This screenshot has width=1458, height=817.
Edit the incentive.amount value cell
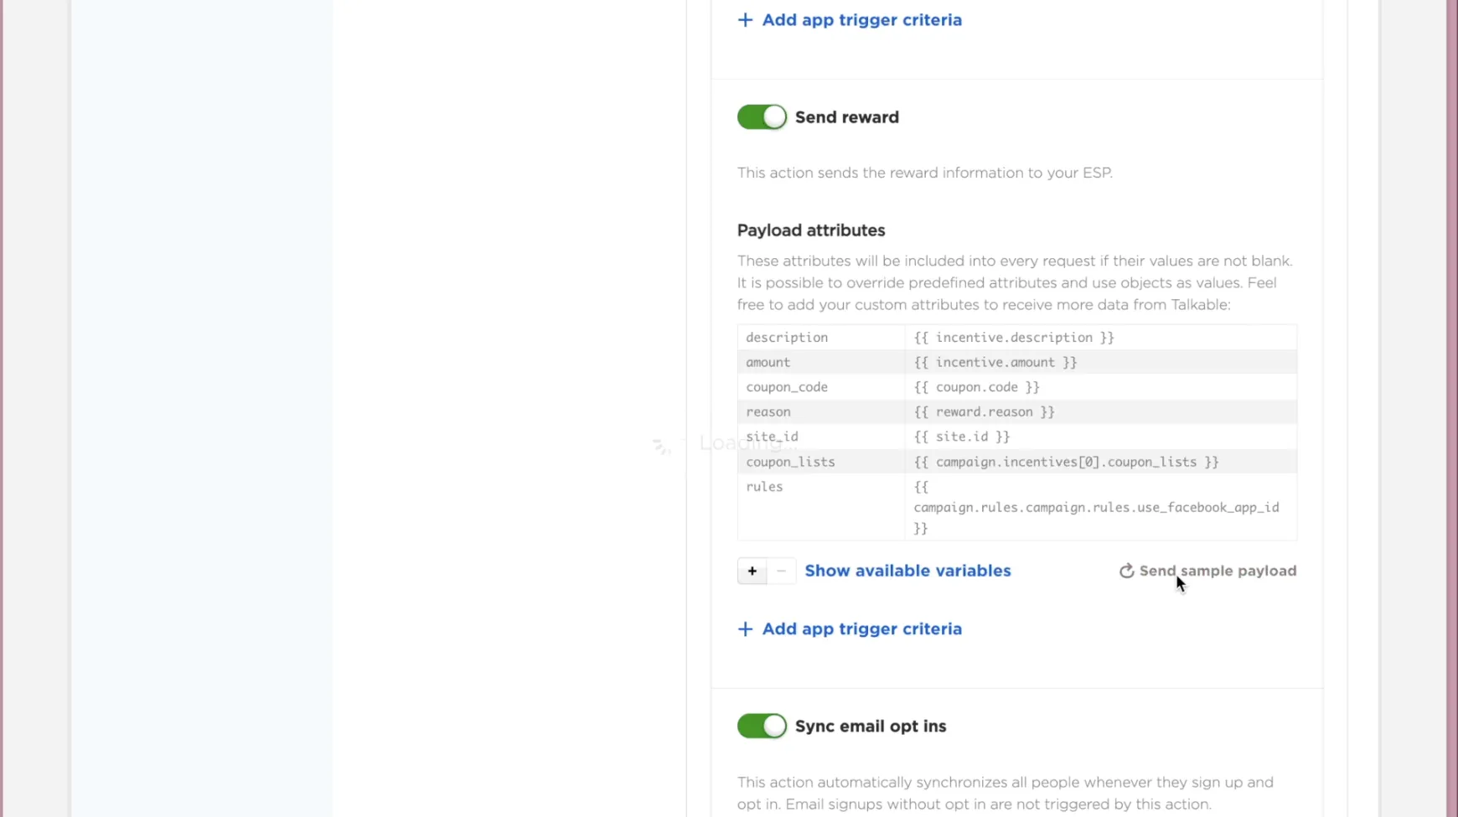pyautogui.click(x=1101, y=362)
